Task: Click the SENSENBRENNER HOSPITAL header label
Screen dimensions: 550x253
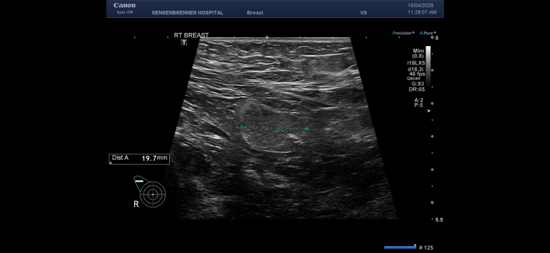Action: point(187,12)
